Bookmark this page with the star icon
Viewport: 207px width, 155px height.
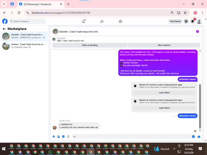[x=185, y=13]
